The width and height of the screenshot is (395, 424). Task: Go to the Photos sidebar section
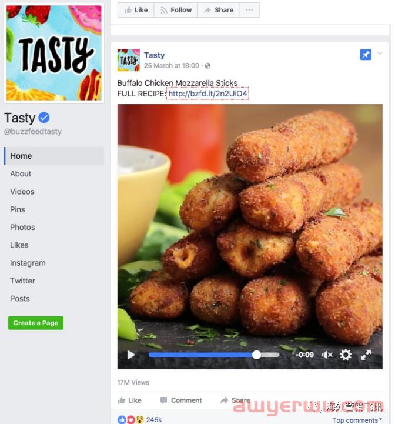(22, 228)
